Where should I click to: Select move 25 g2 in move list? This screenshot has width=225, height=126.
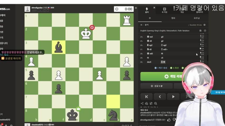[x=162, y=41]
